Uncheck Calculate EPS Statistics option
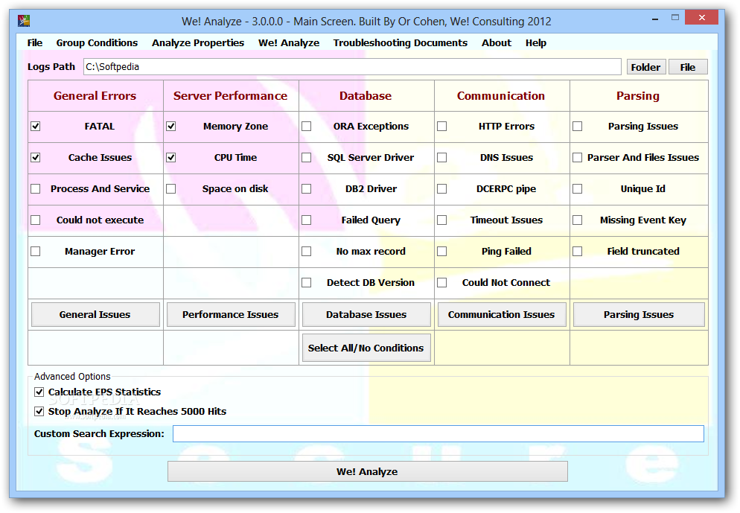The height and width of the screenshot is (513, 740). [x=39, y=392]
